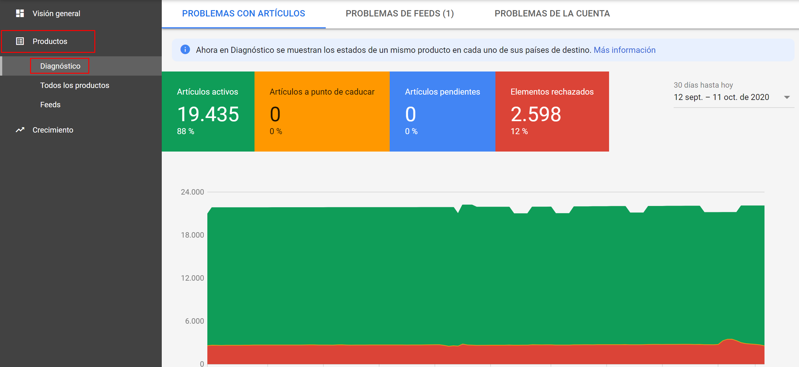The image size is (799, 367).
Task: Click the green Artículos activos card
Action: coord(208,111)
